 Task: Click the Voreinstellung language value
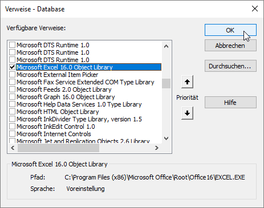click(86, 189)
